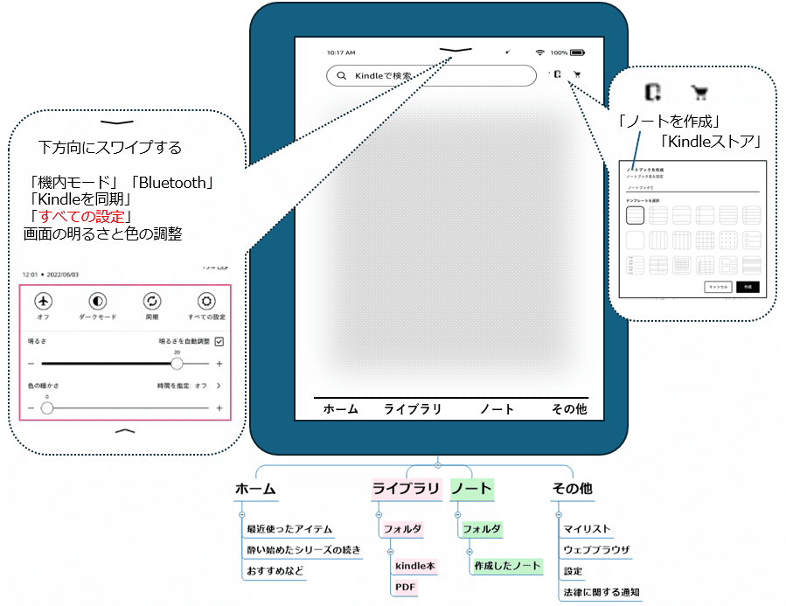Click the Kindleで検索 search field
The height and width of the screenshot is (606, 786).
coord(432,76)
